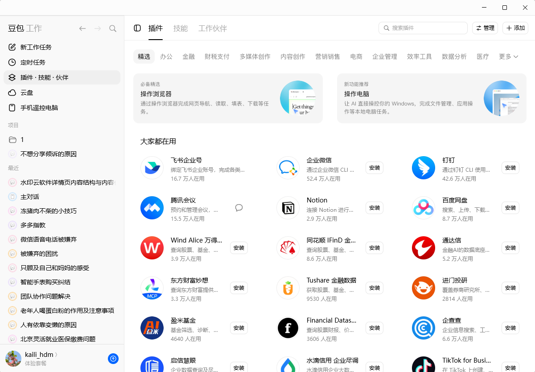Image resolution: width=535 pixels, height=372 pixels.
Task: Select the 多媒体创作 category filter
Action: pos(255,57)
